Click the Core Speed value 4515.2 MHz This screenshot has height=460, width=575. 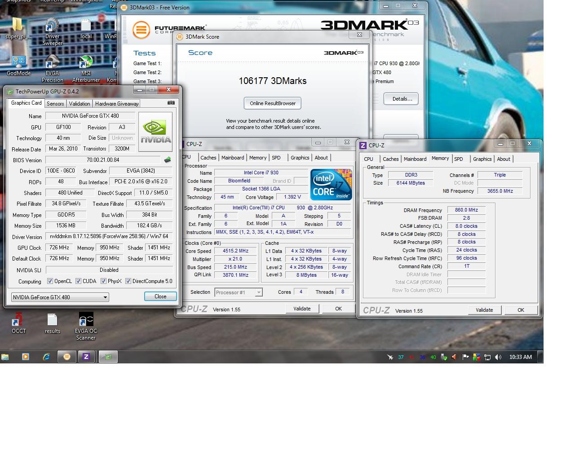235,251
